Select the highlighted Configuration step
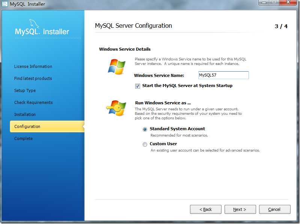 coord(47,126)
